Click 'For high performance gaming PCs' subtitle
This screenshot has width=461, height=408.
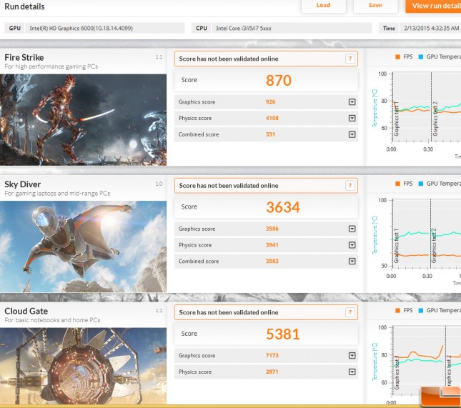click(x=51, y=66)
